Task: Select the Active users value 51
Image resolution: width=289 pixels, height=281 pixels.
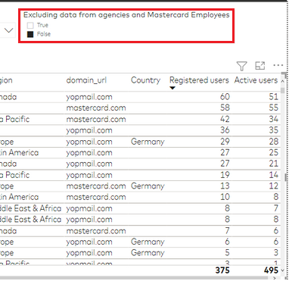Action: click(x=273, y=97)
